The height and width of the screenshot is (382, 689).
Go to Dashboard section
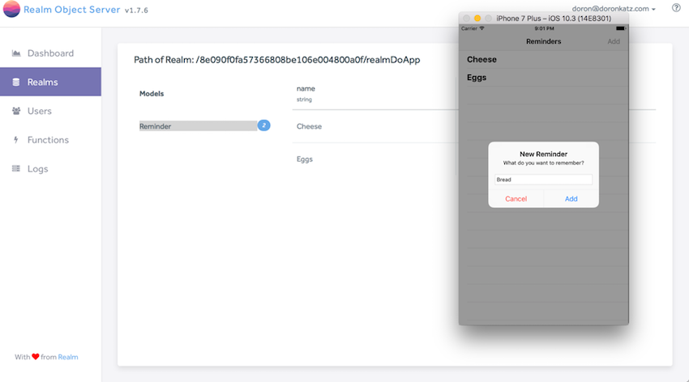[50, 53]
